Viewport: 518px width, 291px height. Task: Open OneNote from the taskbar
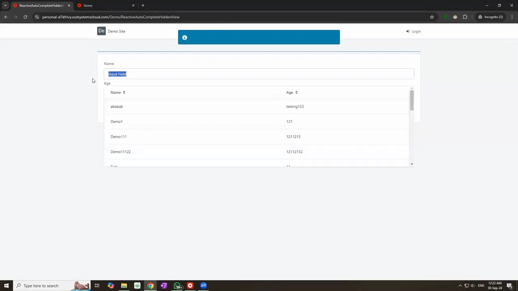tap(163, 286)
